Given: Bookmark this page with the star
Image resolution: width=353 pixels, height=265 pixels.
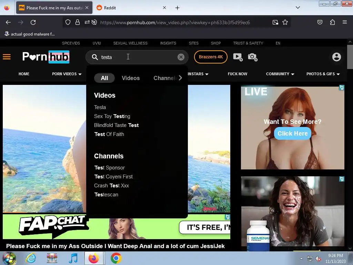Looking at the screenshot, I should [x=285, y=22].
